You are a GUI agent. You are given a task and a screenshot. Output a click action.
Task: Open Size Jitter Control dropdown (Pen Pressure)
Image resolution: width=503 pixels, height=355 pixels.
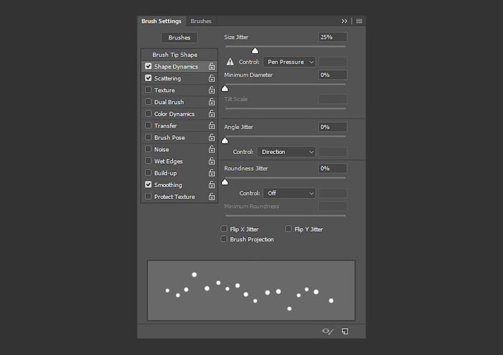coord(289,62)
